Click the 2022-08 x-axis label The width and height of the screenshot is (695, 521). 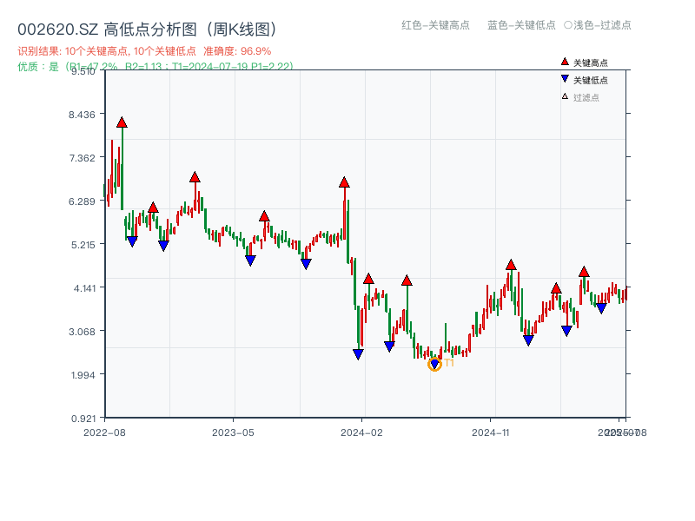(104, 432)
